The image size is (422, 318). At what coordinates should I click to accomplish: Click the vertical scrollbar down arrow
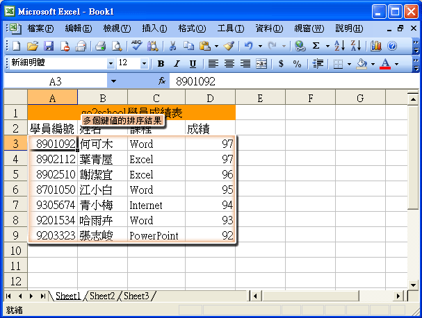[412, 285]
